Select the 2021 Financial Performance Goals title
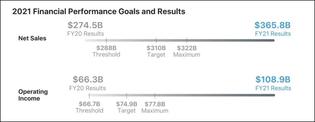 [x=99, y=12]
